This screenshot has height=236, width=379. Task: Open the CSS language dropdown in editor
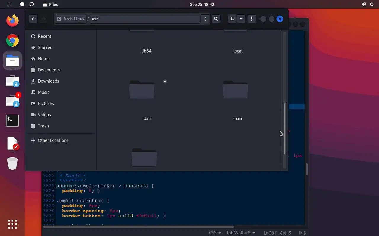215,233
